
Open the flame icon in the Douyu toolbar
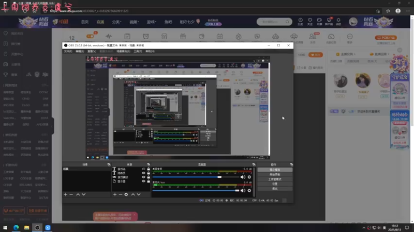[239, 37]
